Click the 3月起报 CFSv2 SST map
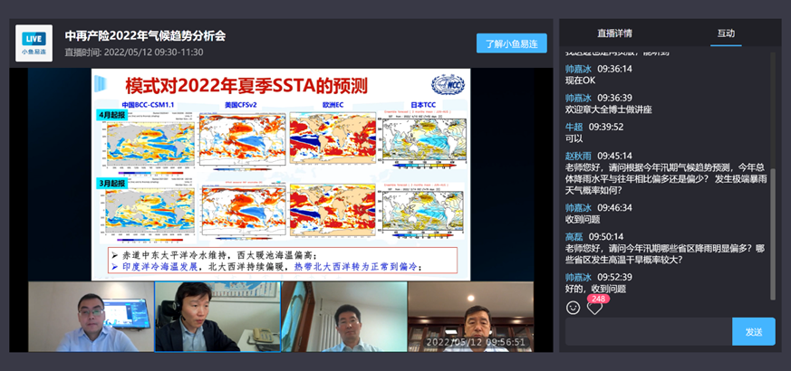Image resolution: width=791 pixels, height=371 pixels. tap(242, 210)
